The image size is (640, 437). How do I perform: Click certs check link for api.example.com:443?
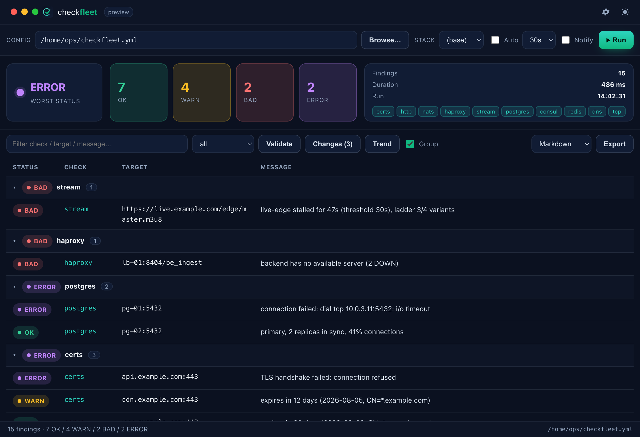pos(74,377)
